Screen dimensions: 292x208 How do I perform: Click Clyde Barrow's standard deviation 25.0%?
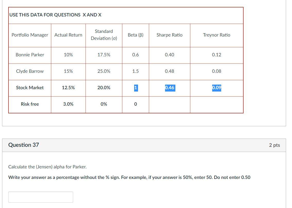click(104, 71)
